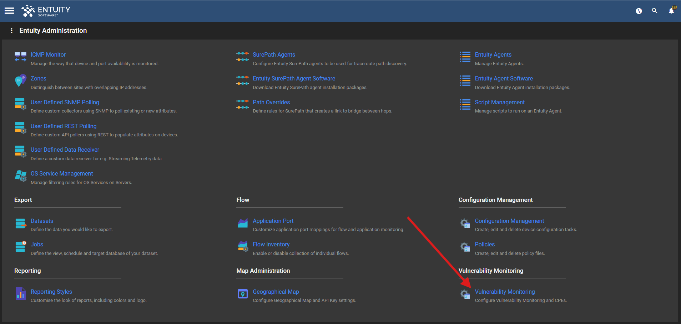Click the OS Service Management icon
681x324 pixels.
pos(20,176)
